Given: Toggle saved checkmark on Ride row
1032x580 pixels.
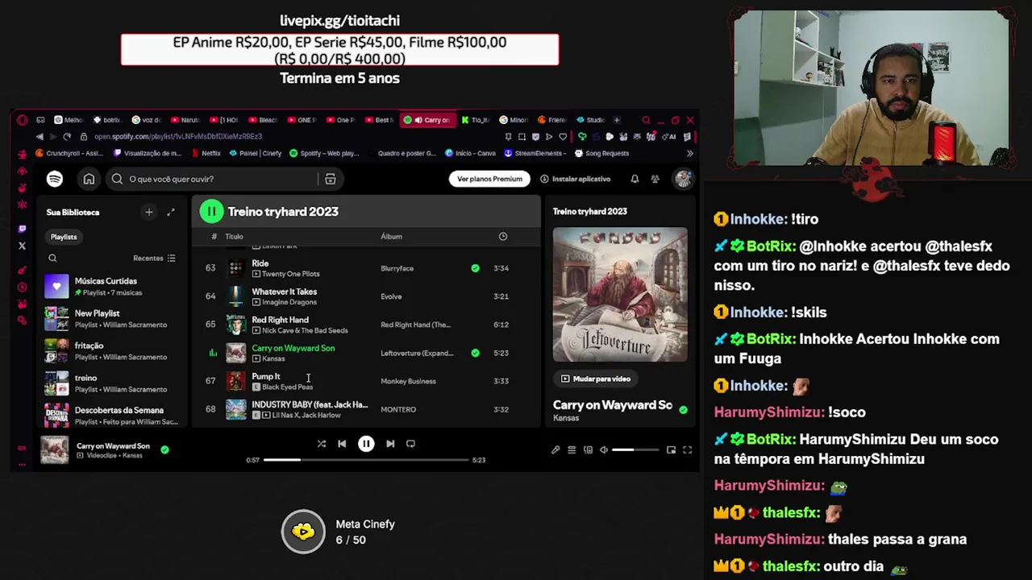Looking at the screenshot, I should (x=475, y=268).
